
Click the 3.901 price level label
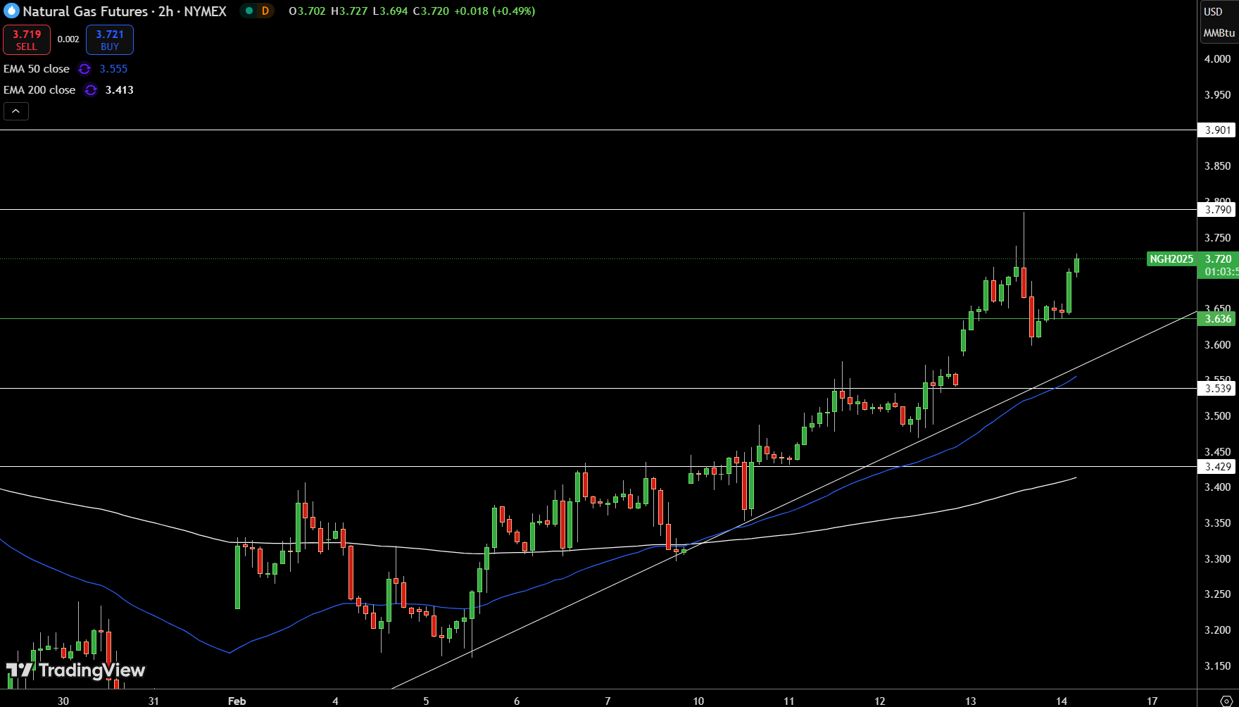coord(1218,130)
